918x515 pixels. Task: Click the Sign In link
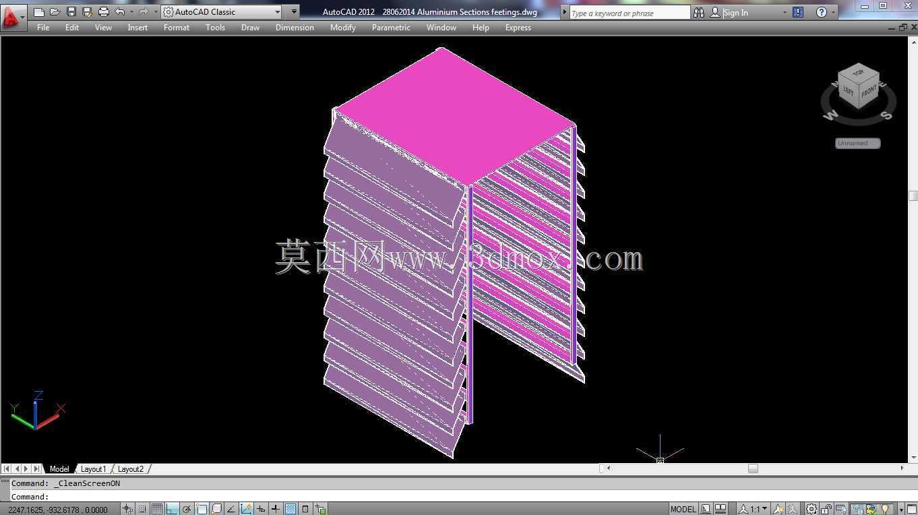coord(735,13)
